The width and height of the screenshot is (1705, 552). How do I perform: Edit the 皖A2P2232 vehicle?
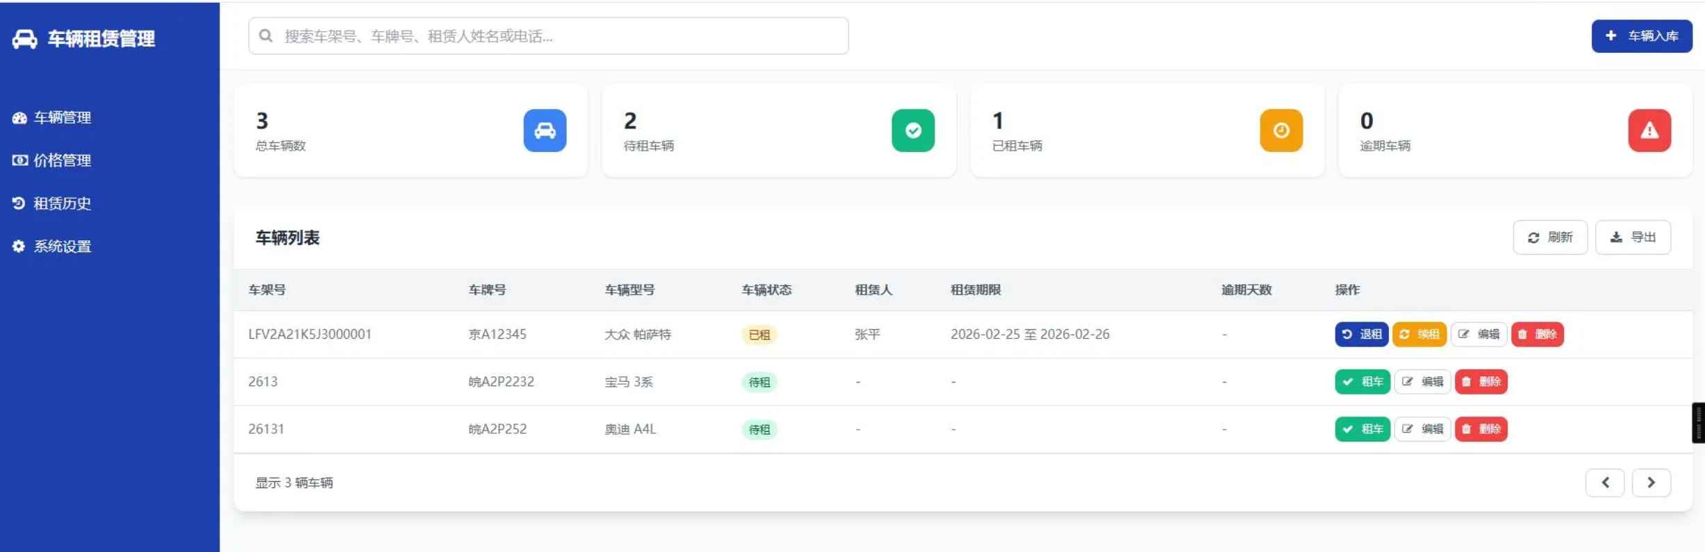[1423, 381]
